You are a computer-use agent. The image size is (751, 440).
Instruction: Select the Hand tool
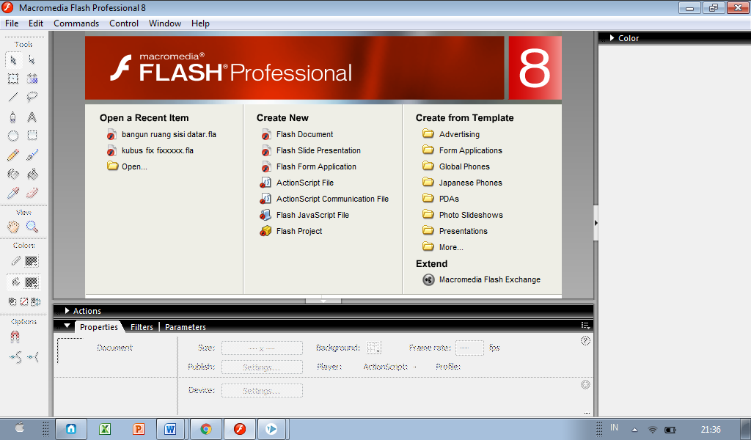coord(13,227)
